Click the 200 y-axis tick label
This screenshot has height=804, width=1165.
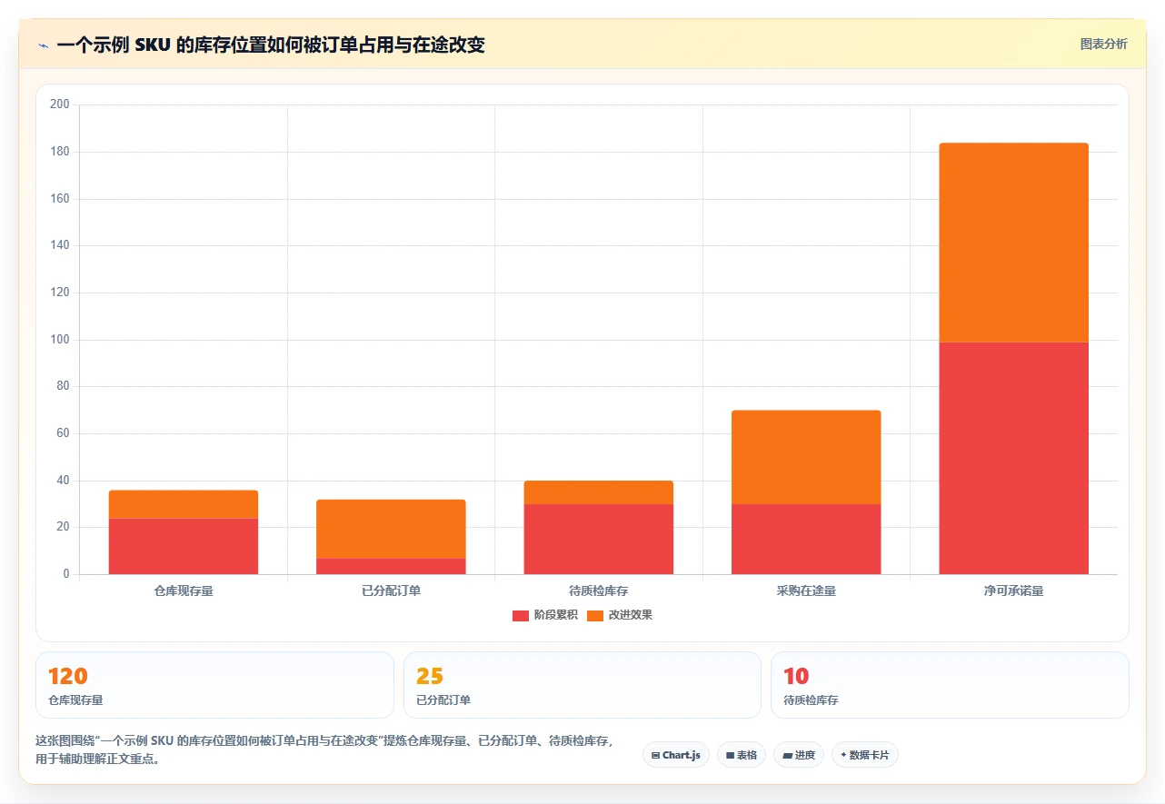coord(60,104)
